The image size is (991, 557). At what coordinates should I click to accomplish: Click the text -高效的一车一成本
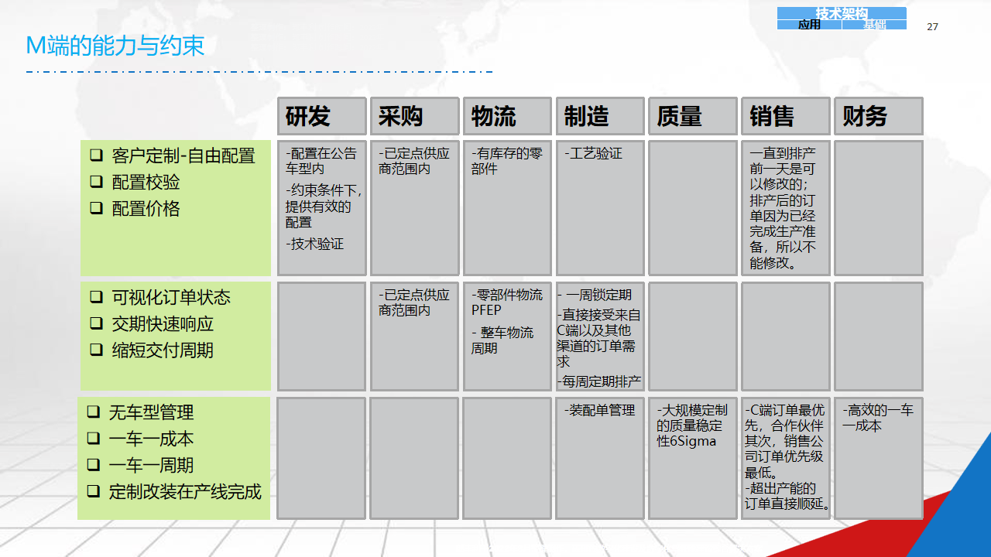(878, 418)
